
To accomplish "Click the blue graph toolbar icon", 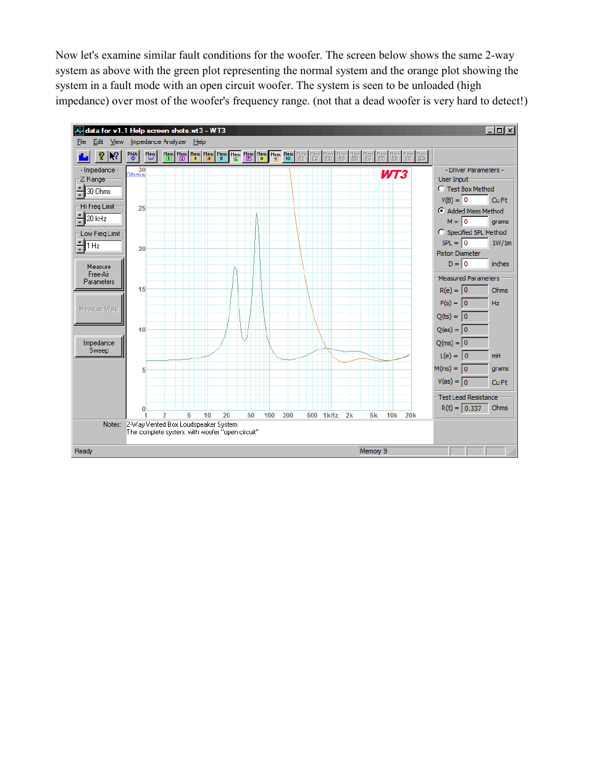I will point(84,156).
